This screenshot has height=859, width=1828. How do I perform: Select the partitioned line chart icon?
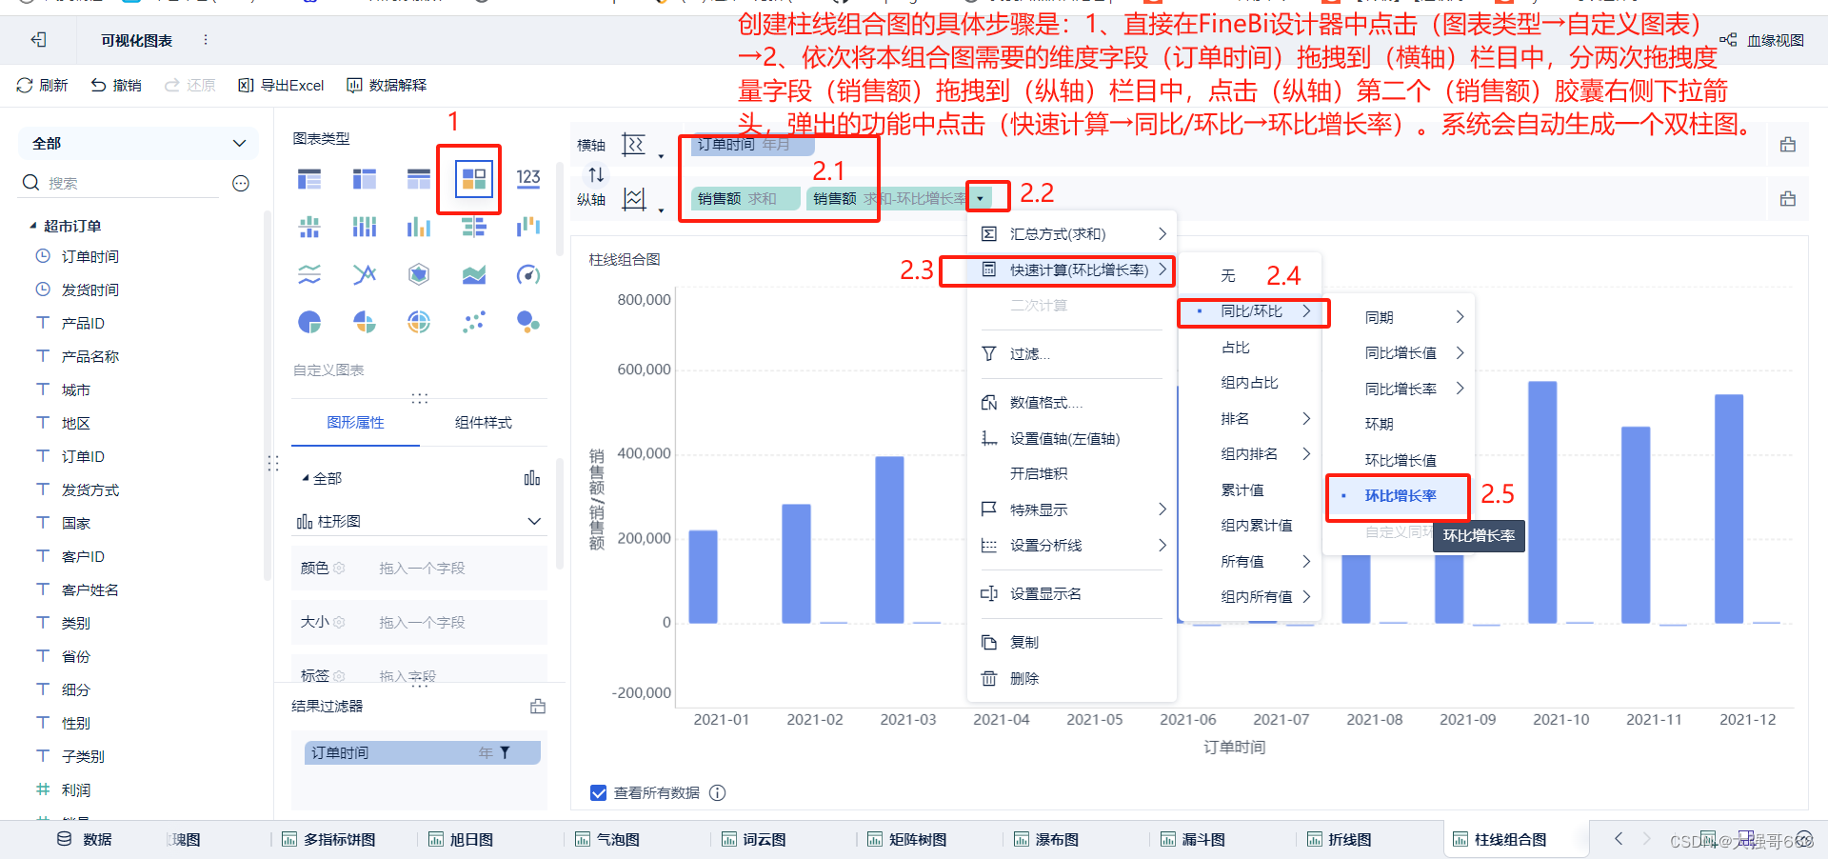click(x=309, y=274)
